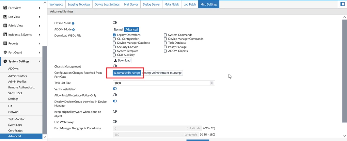Open the Meta Fields tab

tap(171, 4)
